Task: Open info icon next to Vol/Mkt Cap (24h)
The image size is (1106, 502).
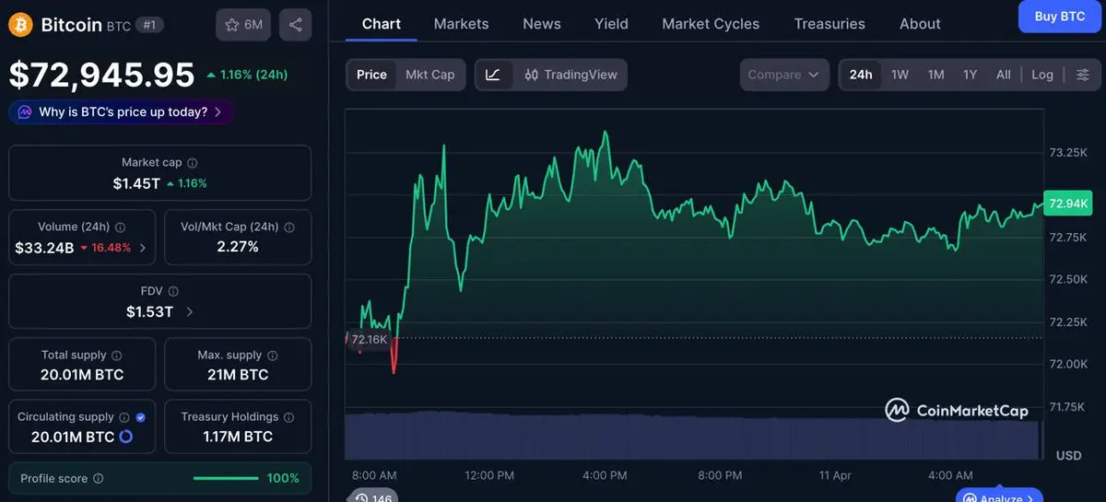Action: click(x=289, y=227)
